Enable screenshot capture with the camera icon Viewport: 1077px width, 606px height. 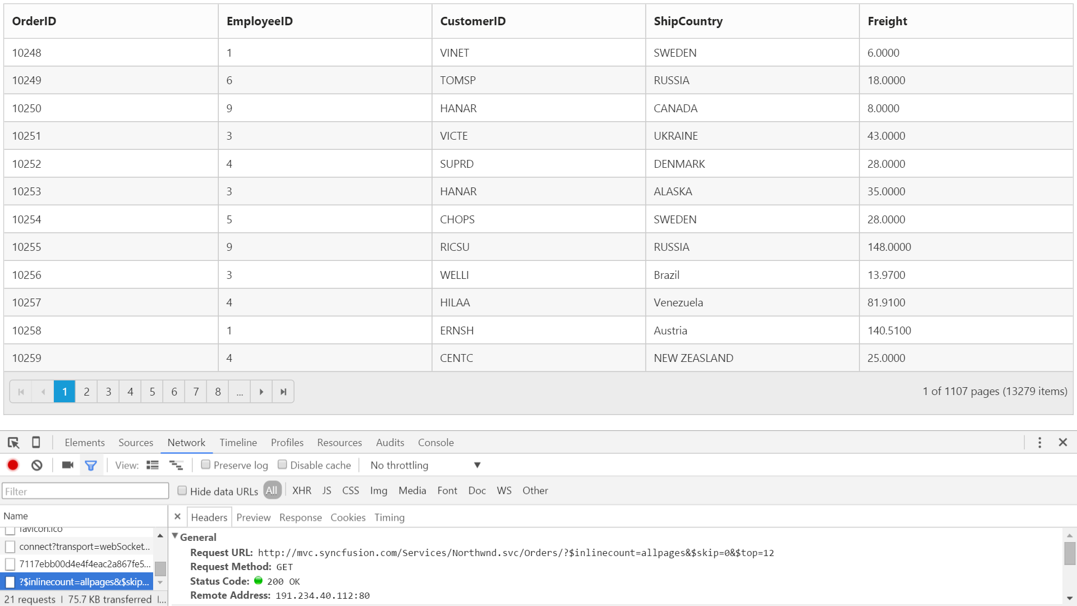point(67,465)
